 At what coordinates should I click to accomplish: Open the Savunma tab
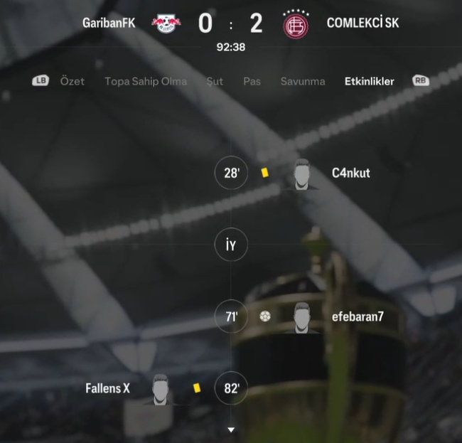[303, 81]
